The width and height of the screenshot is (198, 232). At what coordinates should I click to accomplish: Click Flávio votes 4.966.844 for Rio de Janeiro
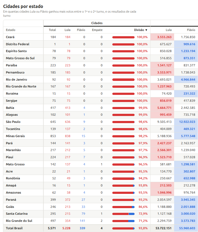188,80
